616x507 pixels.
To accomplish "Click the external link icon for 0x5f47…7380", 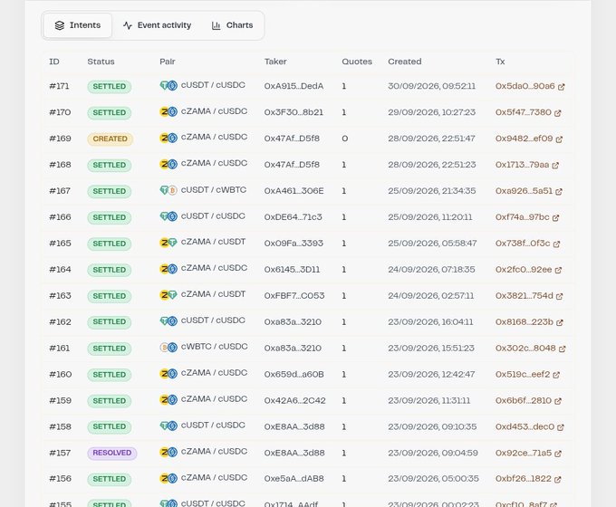I will pos(558,113).
